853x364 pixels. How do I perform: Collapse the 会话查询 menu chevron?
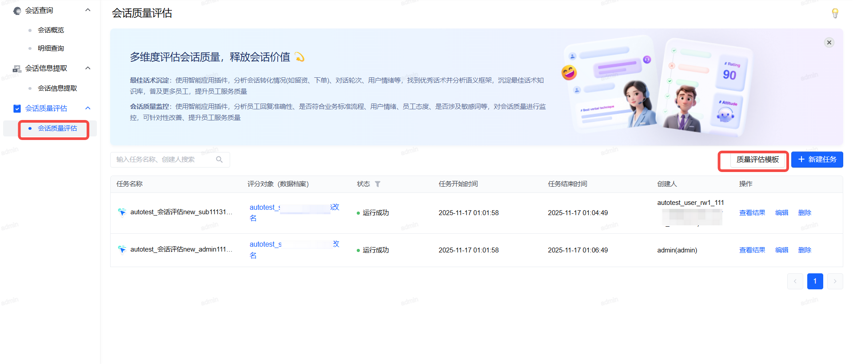[x=88, y=10]
